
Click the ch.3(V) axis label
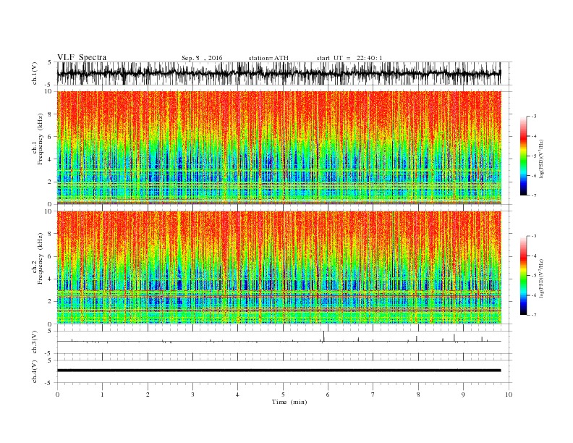coord(35,342)
